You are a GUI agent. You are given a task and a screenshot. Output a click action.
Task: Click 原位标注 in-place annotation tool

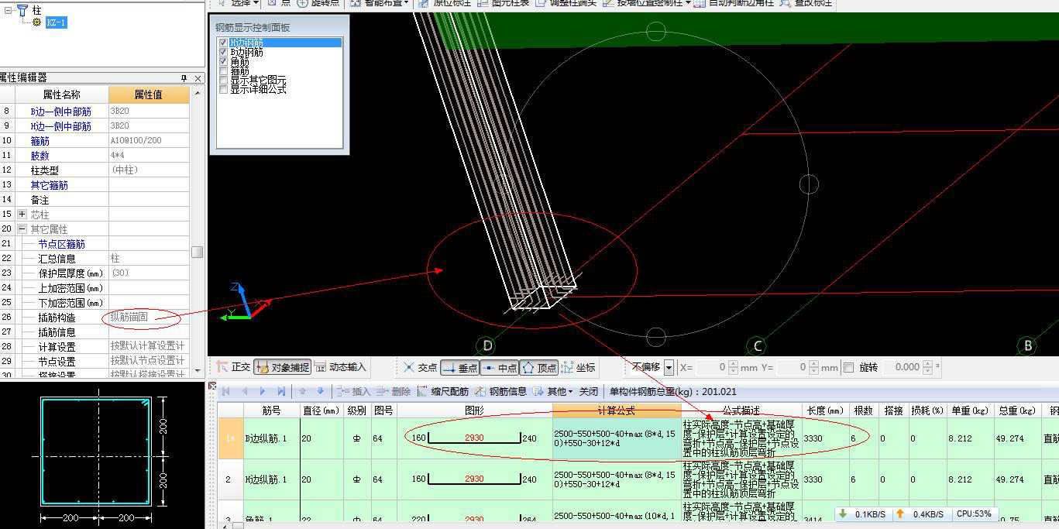[x=445, y=3]
